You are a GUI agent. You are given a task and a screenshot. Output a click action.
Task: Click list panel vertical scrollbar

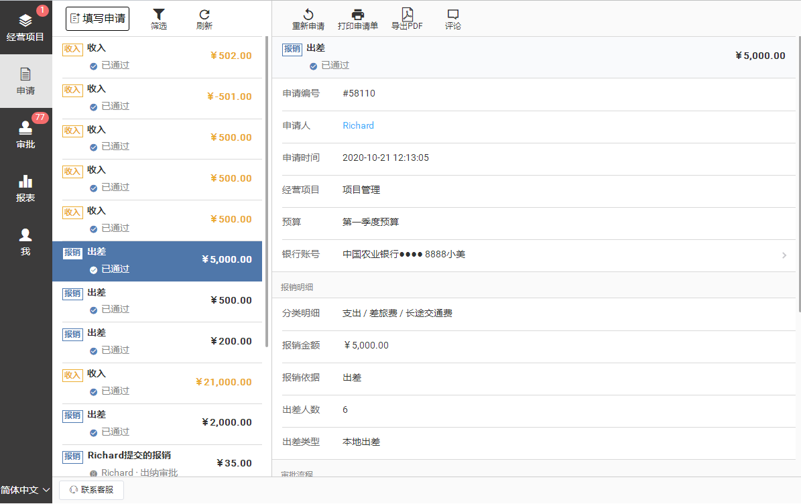(x=267, y=192)
